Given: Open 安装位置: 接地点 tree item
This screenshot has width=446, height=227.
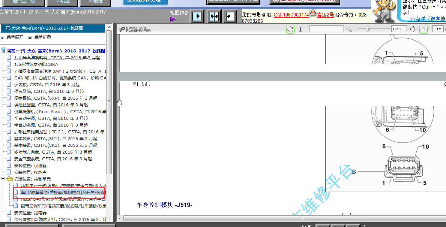Looking at the screenshot, I should [x=30, y=172].
